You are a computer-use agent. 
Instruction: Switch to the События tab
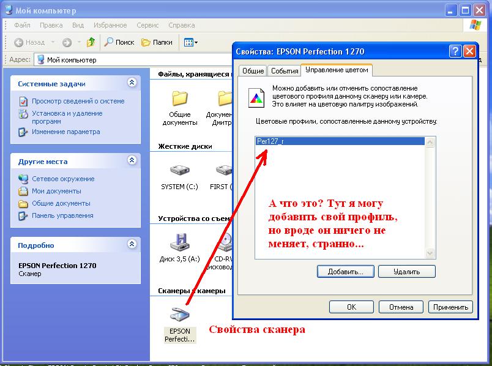[x=285, y=71]
